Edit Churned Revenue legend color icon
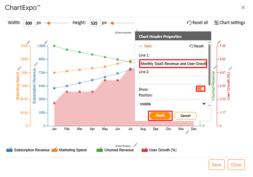Image resolution: width=253 pixels, height=177 pixels. pyautogui.click(x=100, y=150)
